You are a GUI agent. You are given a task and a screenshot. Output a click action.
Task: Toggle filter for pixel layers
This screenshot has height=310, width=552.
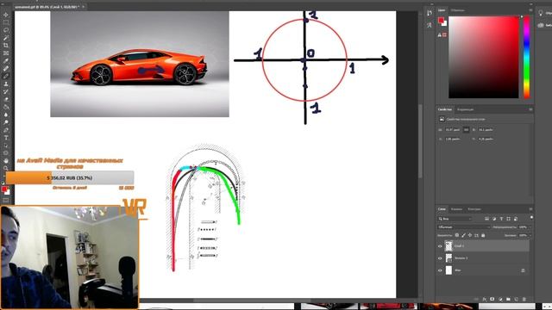[486, 219]
